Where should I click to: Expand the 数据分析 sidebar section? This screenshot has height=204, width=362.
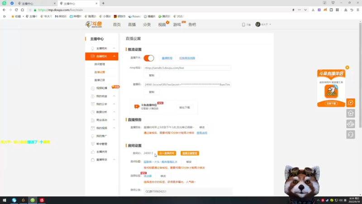point(114,112)
